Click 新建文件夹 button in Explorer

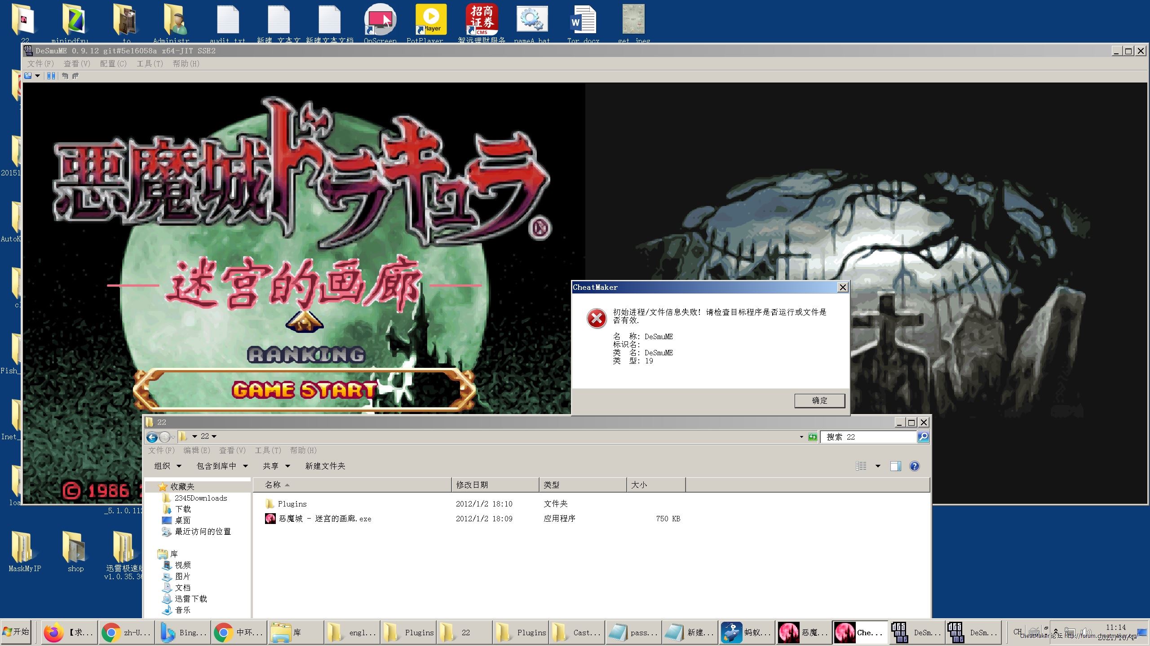pyautogui.click(x=325, y=466)
